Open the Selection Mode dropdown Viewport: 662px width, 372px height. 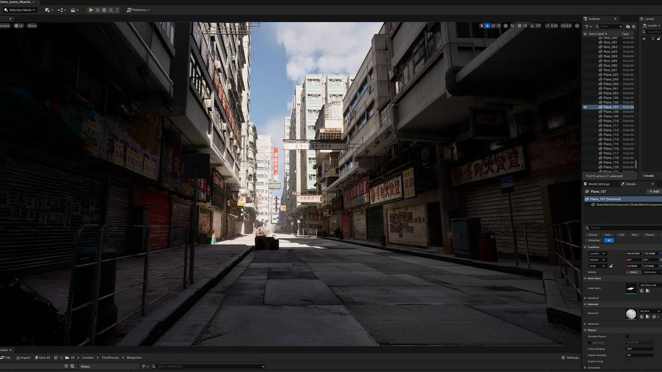point(20,10)
